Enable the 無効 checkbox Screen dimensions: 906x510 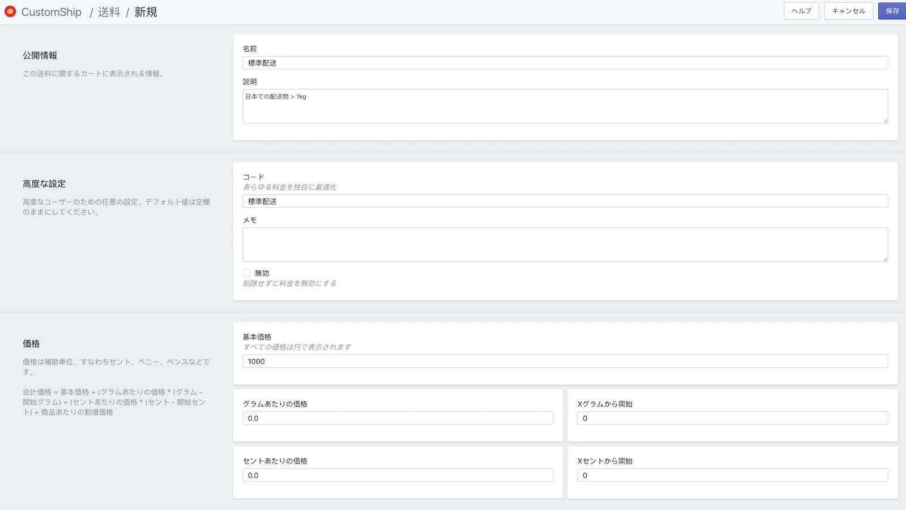[x=246, y=273]
